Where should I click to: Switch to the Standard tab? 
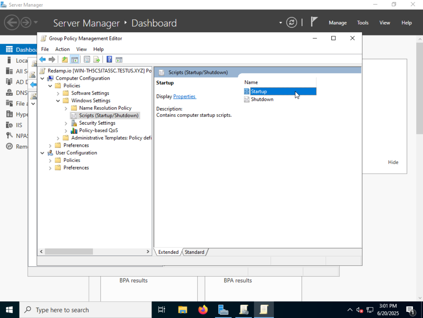(x=195, y=252)
